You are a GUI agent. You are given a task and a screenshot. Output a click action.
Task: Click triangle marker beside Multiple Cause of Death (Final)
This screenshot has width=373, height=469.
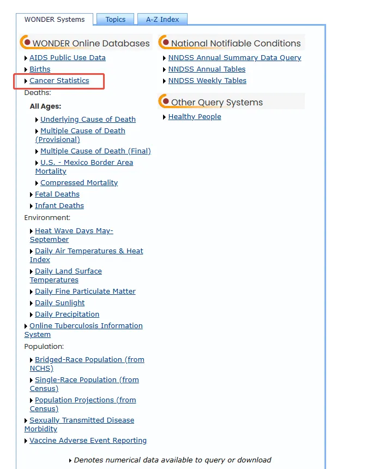pyautogui.click(x=37, y=152)
